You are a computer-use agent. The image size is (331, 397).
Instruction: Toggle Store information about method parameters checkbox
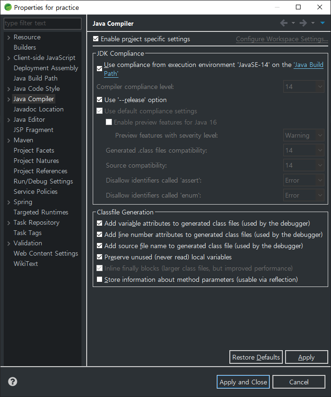point(100,279)
